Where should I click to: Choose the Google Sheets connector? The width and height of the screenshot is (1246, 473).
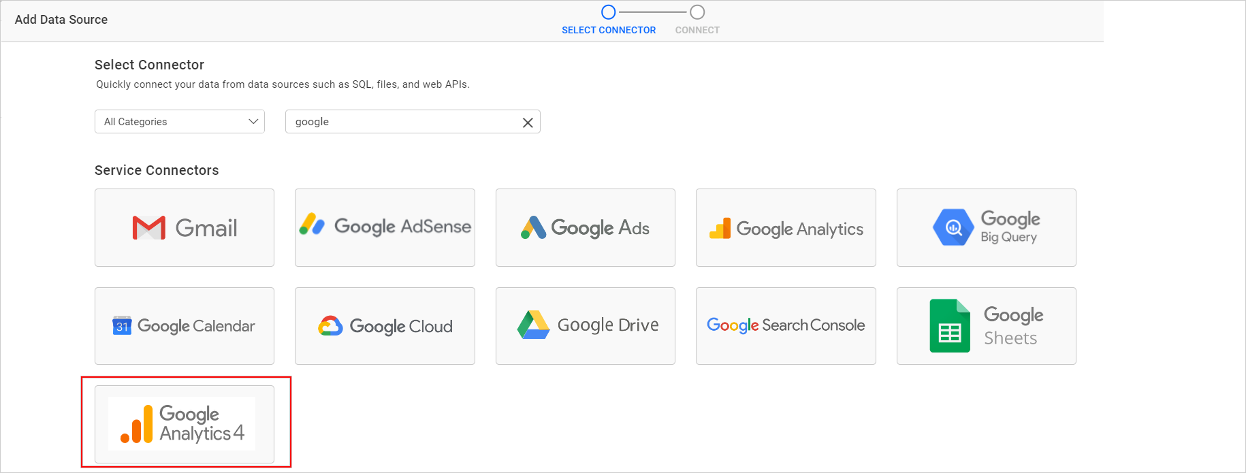[x=987, y=326]
